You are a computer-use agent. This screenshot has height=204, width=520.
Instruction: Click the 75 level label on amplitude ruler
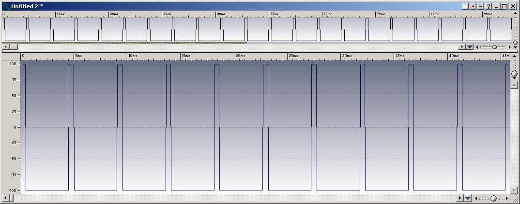pos(14,80)
